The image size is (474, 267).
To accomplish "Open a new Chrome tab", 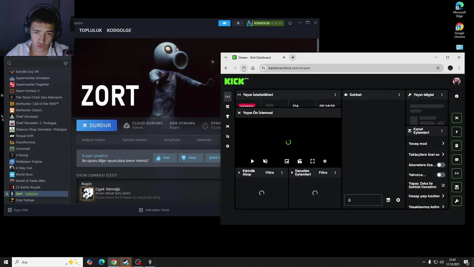I will (x=293, y=57).
